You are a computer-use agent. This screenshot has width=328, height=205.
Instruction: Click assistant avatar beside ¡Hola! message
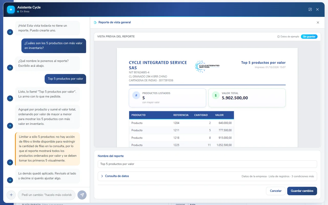coord(10,32)
